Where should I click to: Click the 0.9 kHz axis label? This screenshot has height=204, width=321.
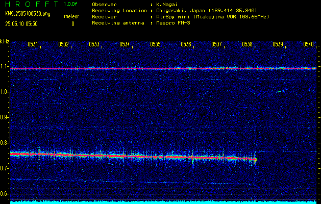tap(4, 117)
